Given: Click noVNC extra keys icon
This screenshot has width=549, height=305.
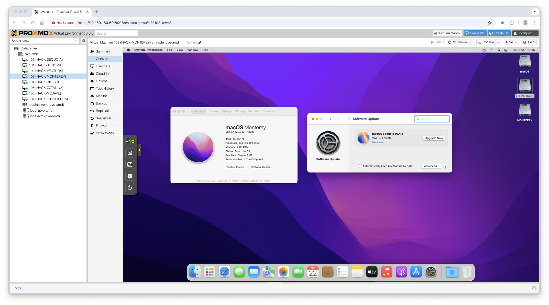Looking at the screenshot, I should [130, 153].
